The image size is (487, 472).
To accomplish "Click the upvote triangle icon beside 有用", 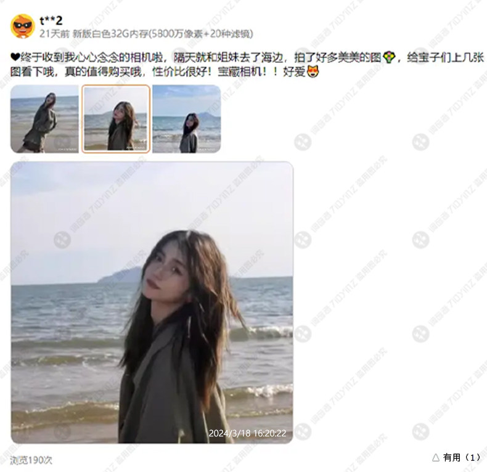I will pyautogui.click(x=435, y=457).
